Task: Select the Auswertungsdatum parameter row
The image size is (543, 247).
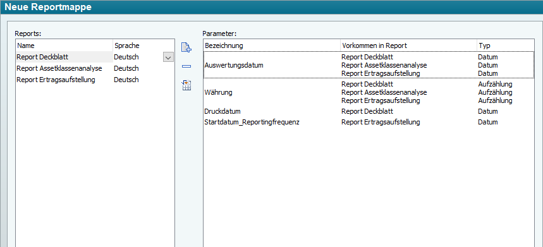Action: tap(369, 65)
